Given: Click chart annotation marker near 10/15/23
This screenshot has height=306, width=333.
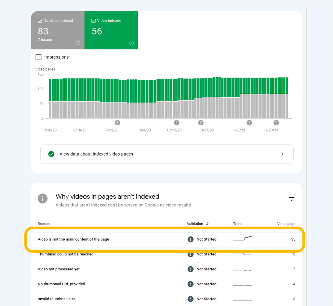Looking at the screenshot, I should (x=177, y=123).
